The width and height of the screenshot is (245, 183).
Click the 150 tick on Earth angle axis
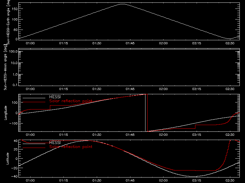pyautogui.click(x=15, y=9)
